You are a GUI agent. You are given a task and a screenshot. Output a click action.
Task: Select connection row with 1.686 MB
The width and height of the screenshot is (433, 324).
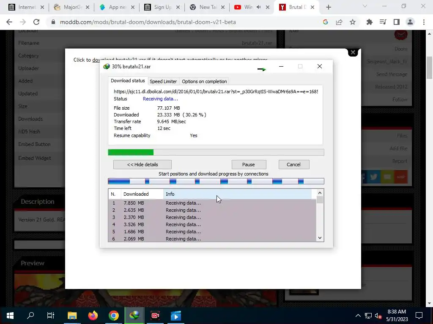point(212,232)
